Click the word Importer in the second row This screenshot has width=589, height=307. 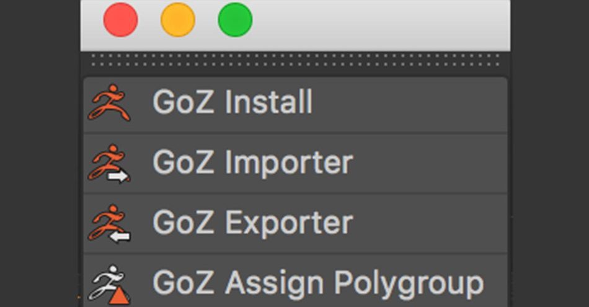(289, 163)
